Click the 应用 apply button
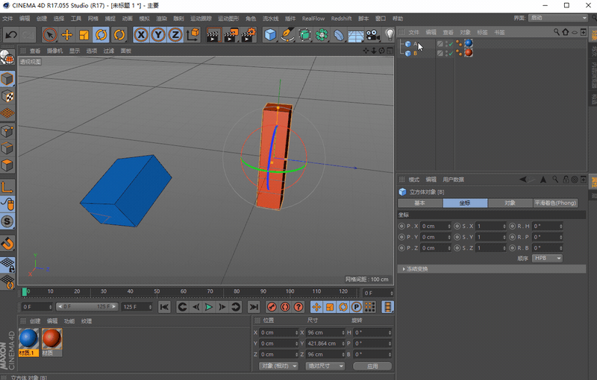Image resolution: width=597 pixels, height=380 pixels. point(372,366)
